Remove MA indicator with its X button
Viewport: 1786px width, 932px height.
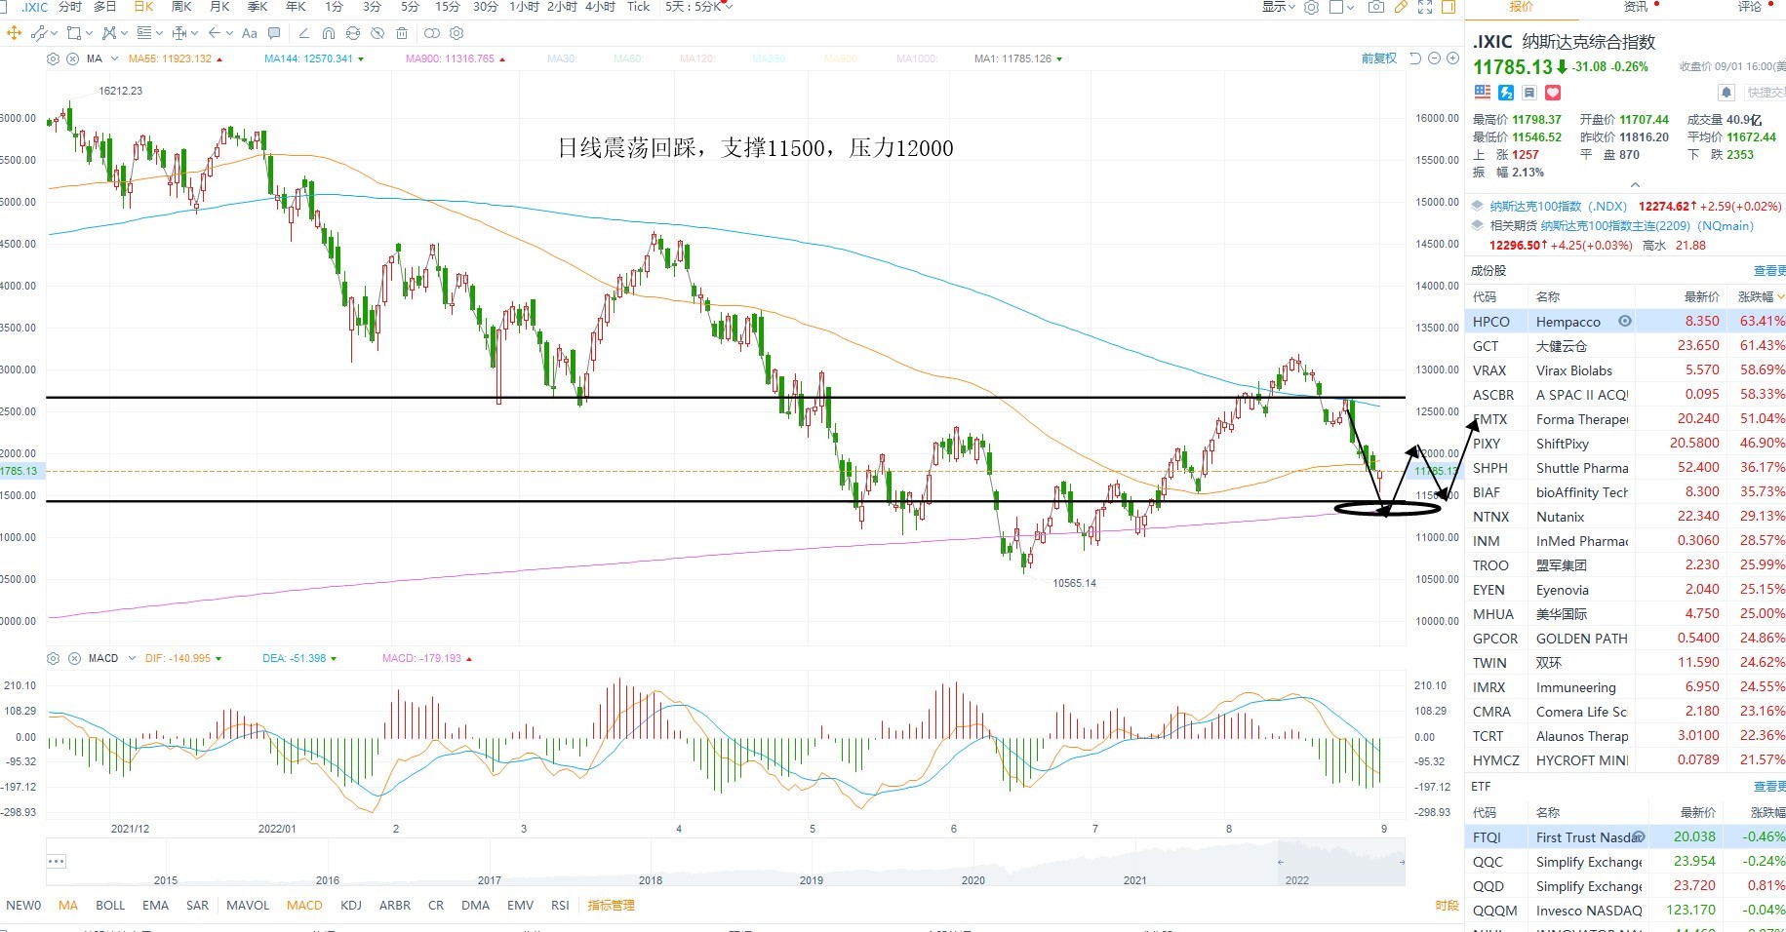coord(72,58)
